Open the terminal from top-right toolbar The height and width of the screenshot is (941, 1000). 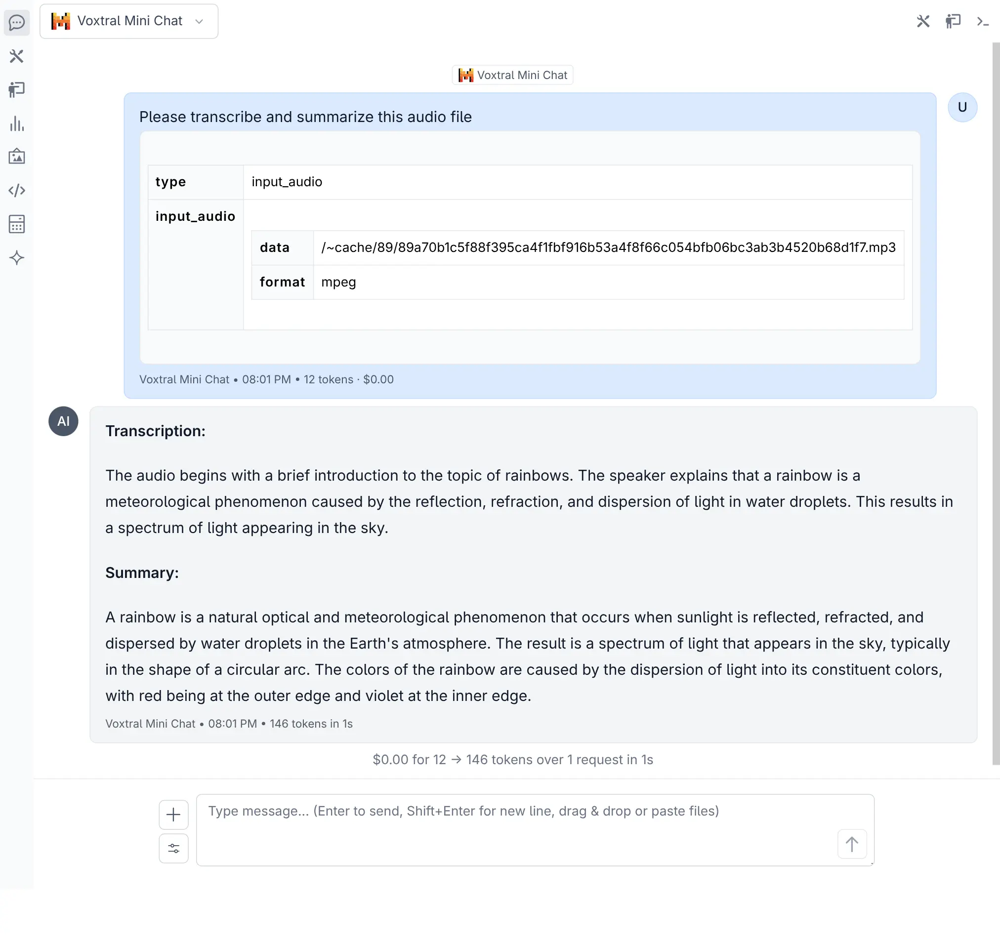point(982,22)
